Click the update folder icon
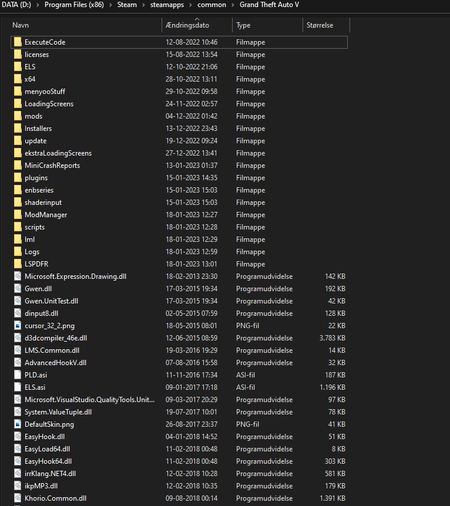This screenshot has height=506, width=450. coord(18,141)
